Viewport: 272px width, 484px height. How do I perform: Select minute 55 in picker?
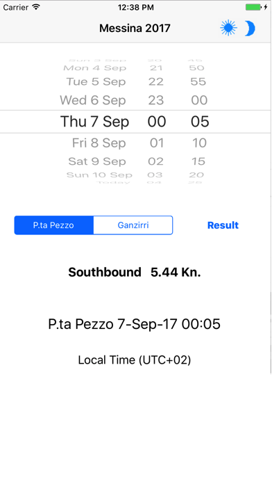(x=198, y=82)
